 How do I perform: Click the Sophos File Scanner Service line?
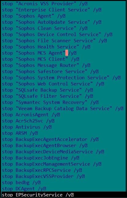click(54, 41)
